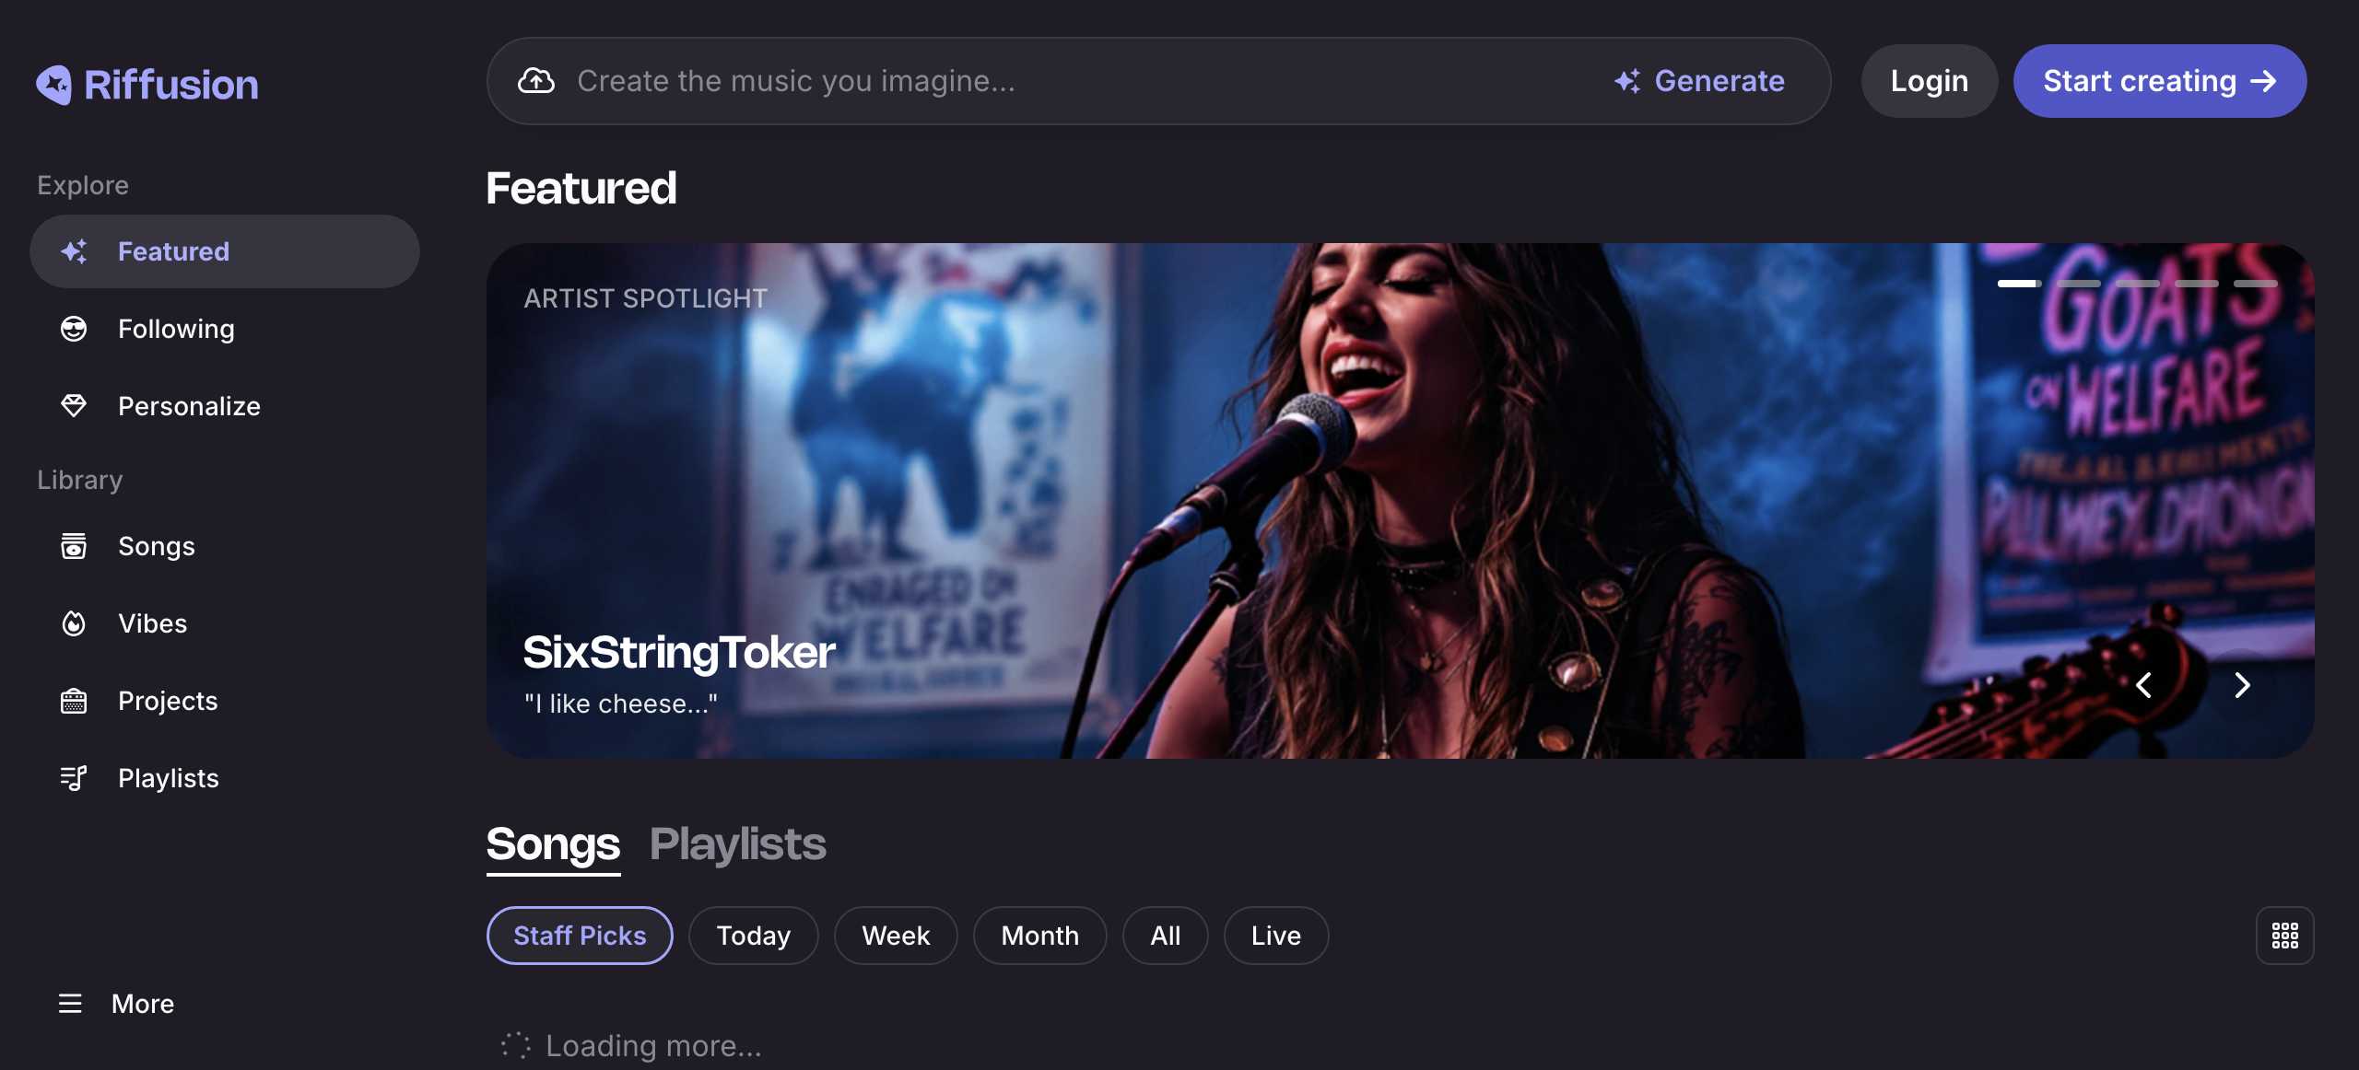Screen dimensions: 2359x1070
Task: Select the Staff Picks filter chip
Action: [579, 936]
